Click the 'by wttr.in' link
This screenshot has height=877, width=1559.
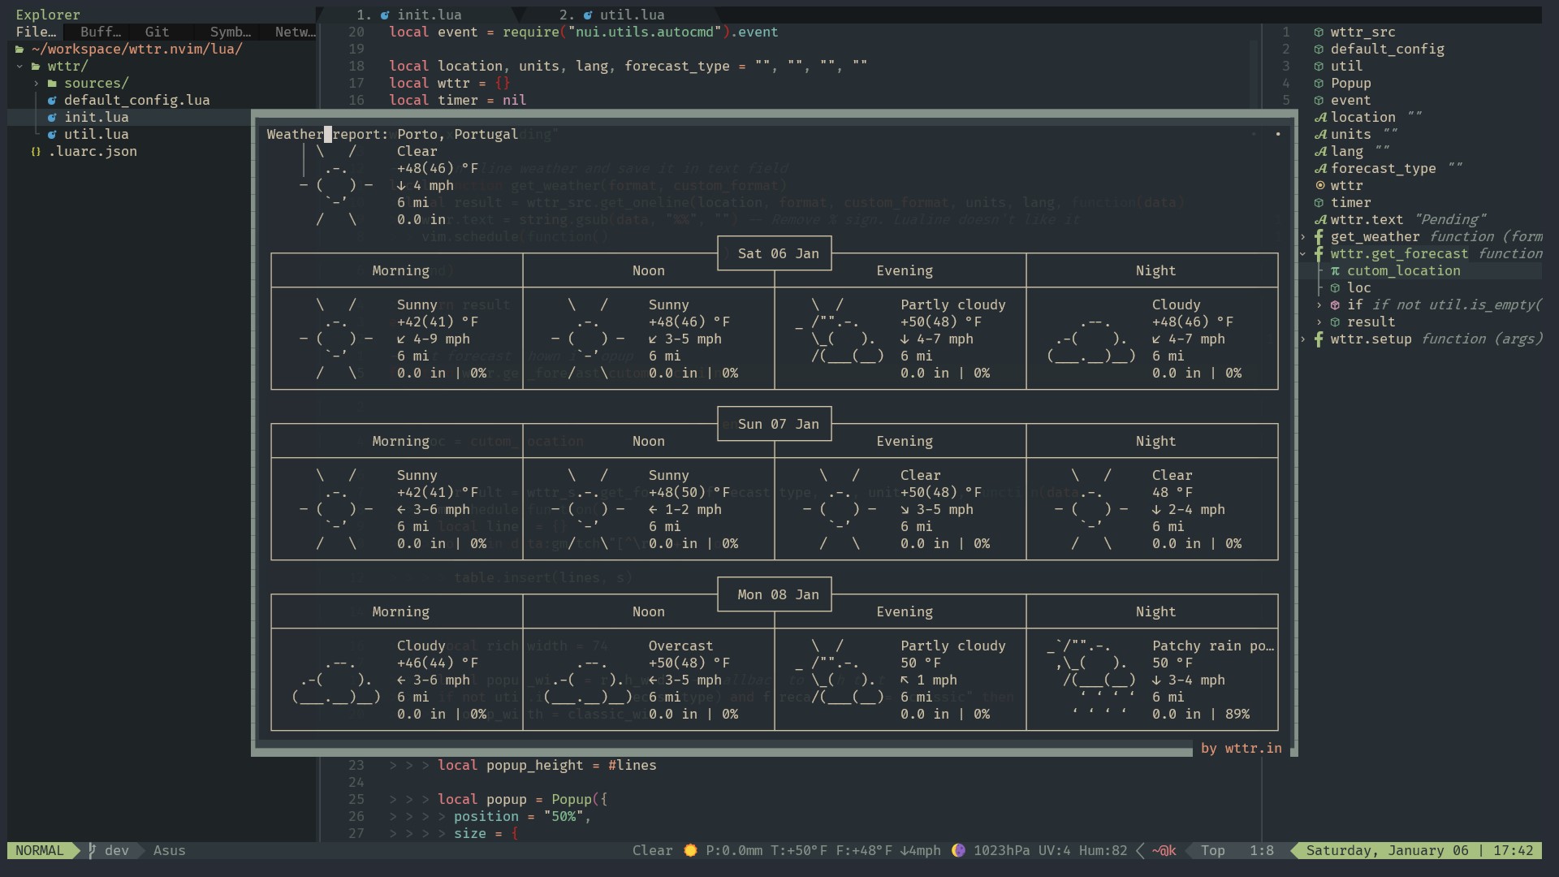point(1241,749)
